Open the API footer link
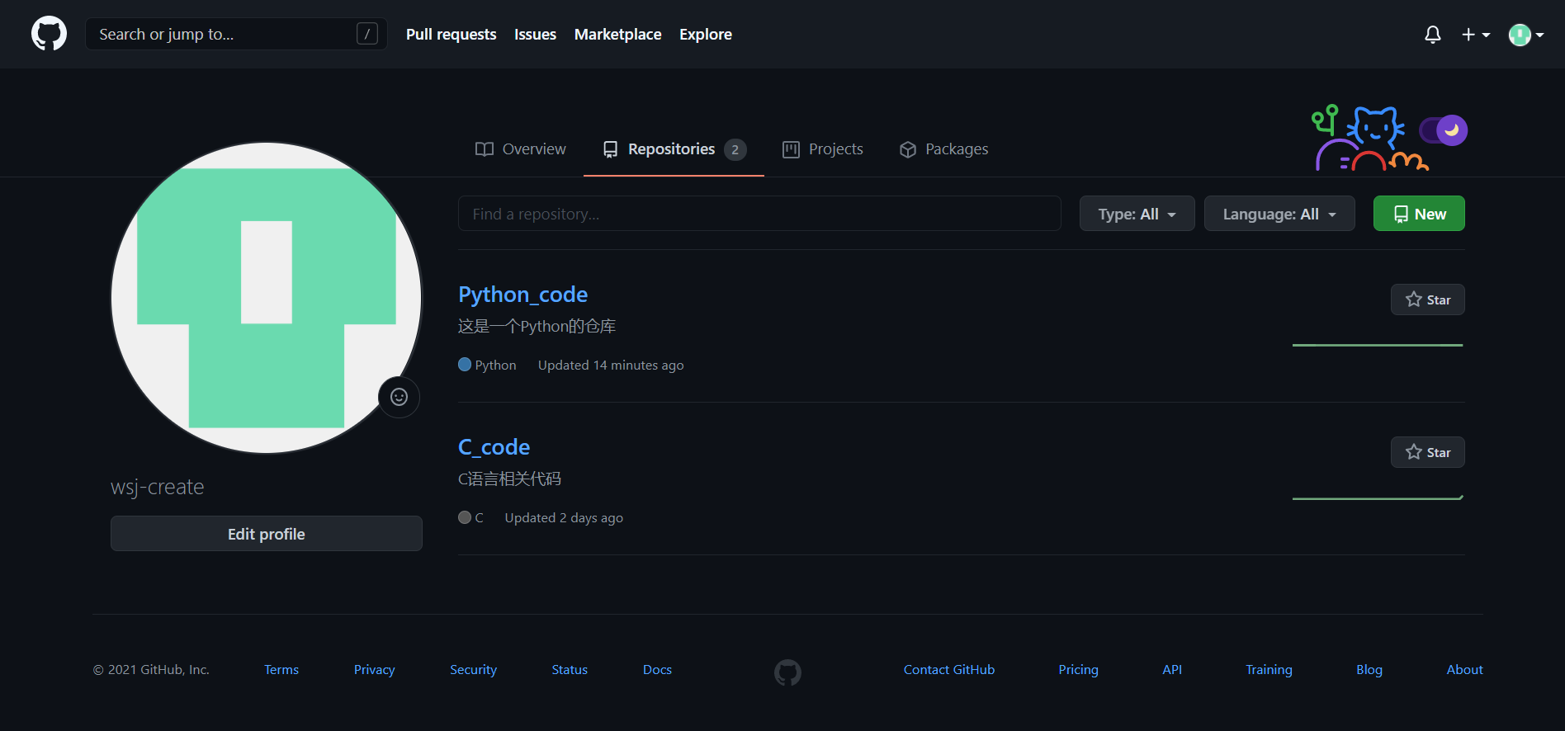 click(x=1172, y=670)
